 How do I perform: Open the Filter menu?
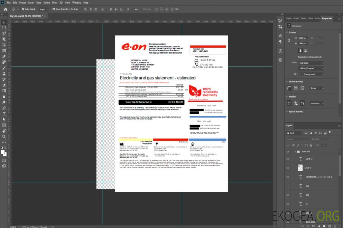(x=55, y=3)
